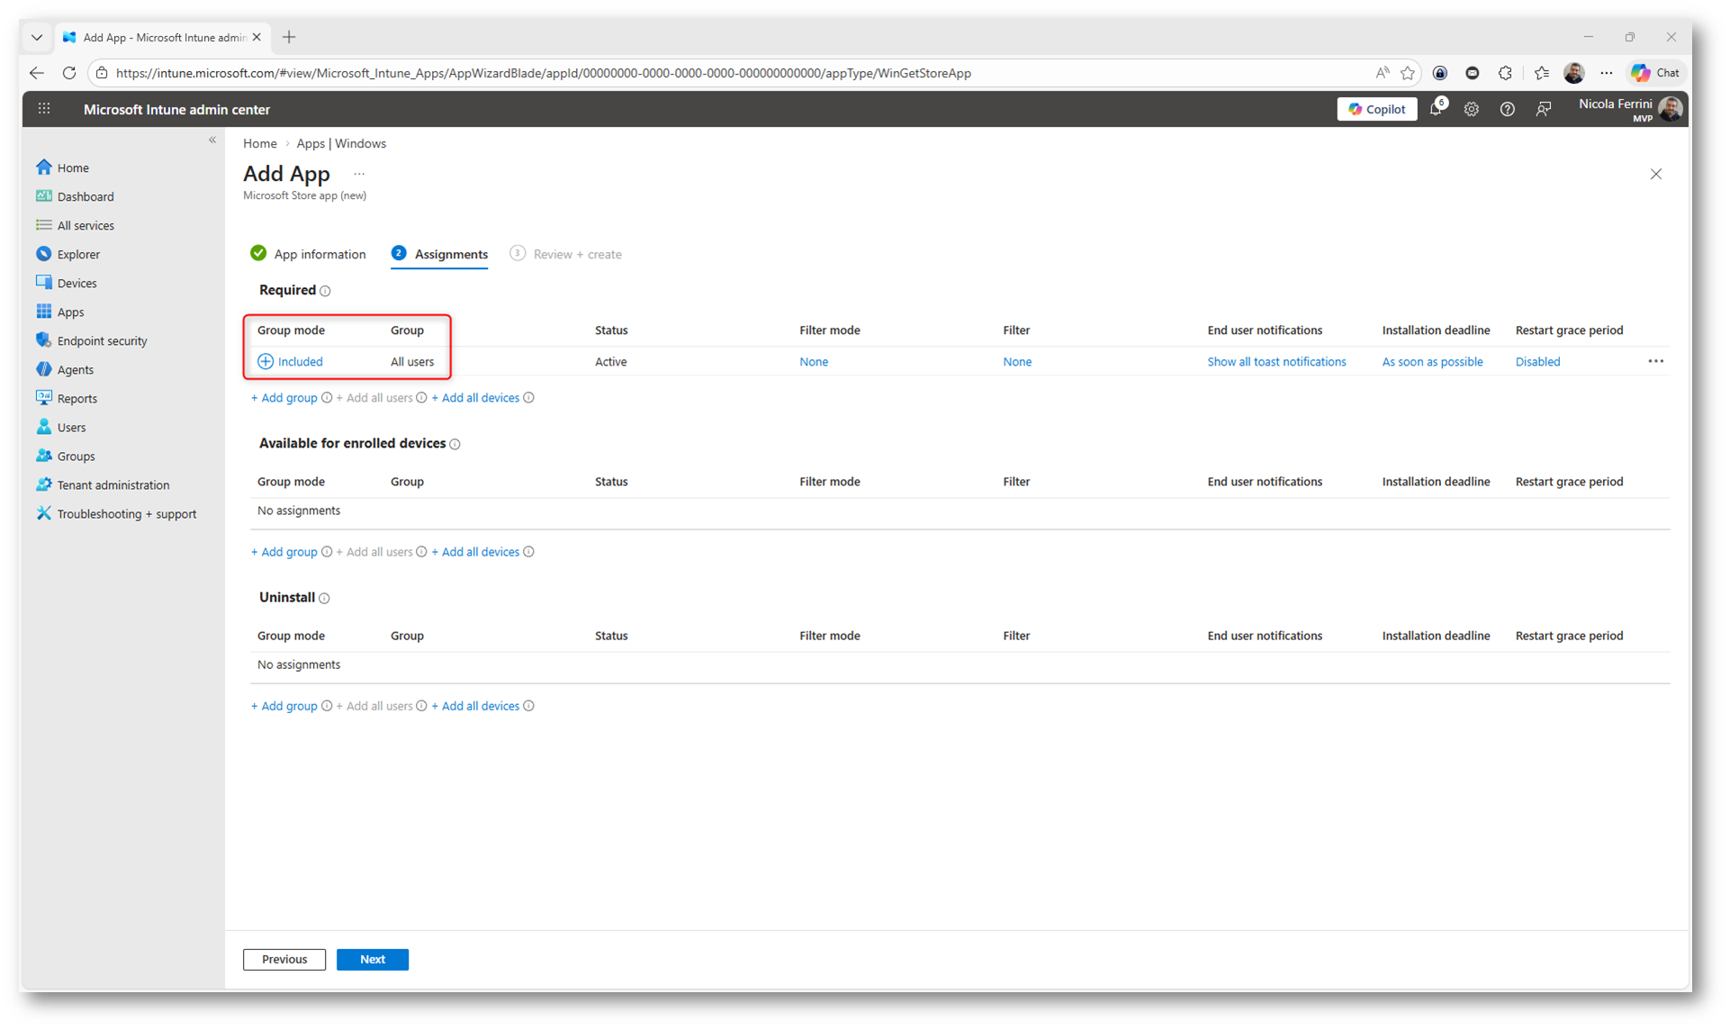Open Tenant administration in sidebar
This screenshot has height=1030, width=1730.
[113, 485]
